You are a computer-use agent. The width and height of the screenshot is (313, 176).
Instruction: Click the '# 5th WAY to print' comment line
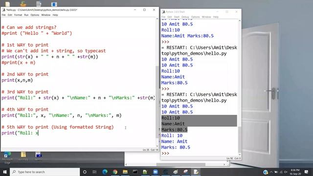[x=58, y=127]
